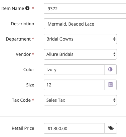This screenshot has width=126, height=137.
Task: Select the Size field containing 12
Action: 74,85
